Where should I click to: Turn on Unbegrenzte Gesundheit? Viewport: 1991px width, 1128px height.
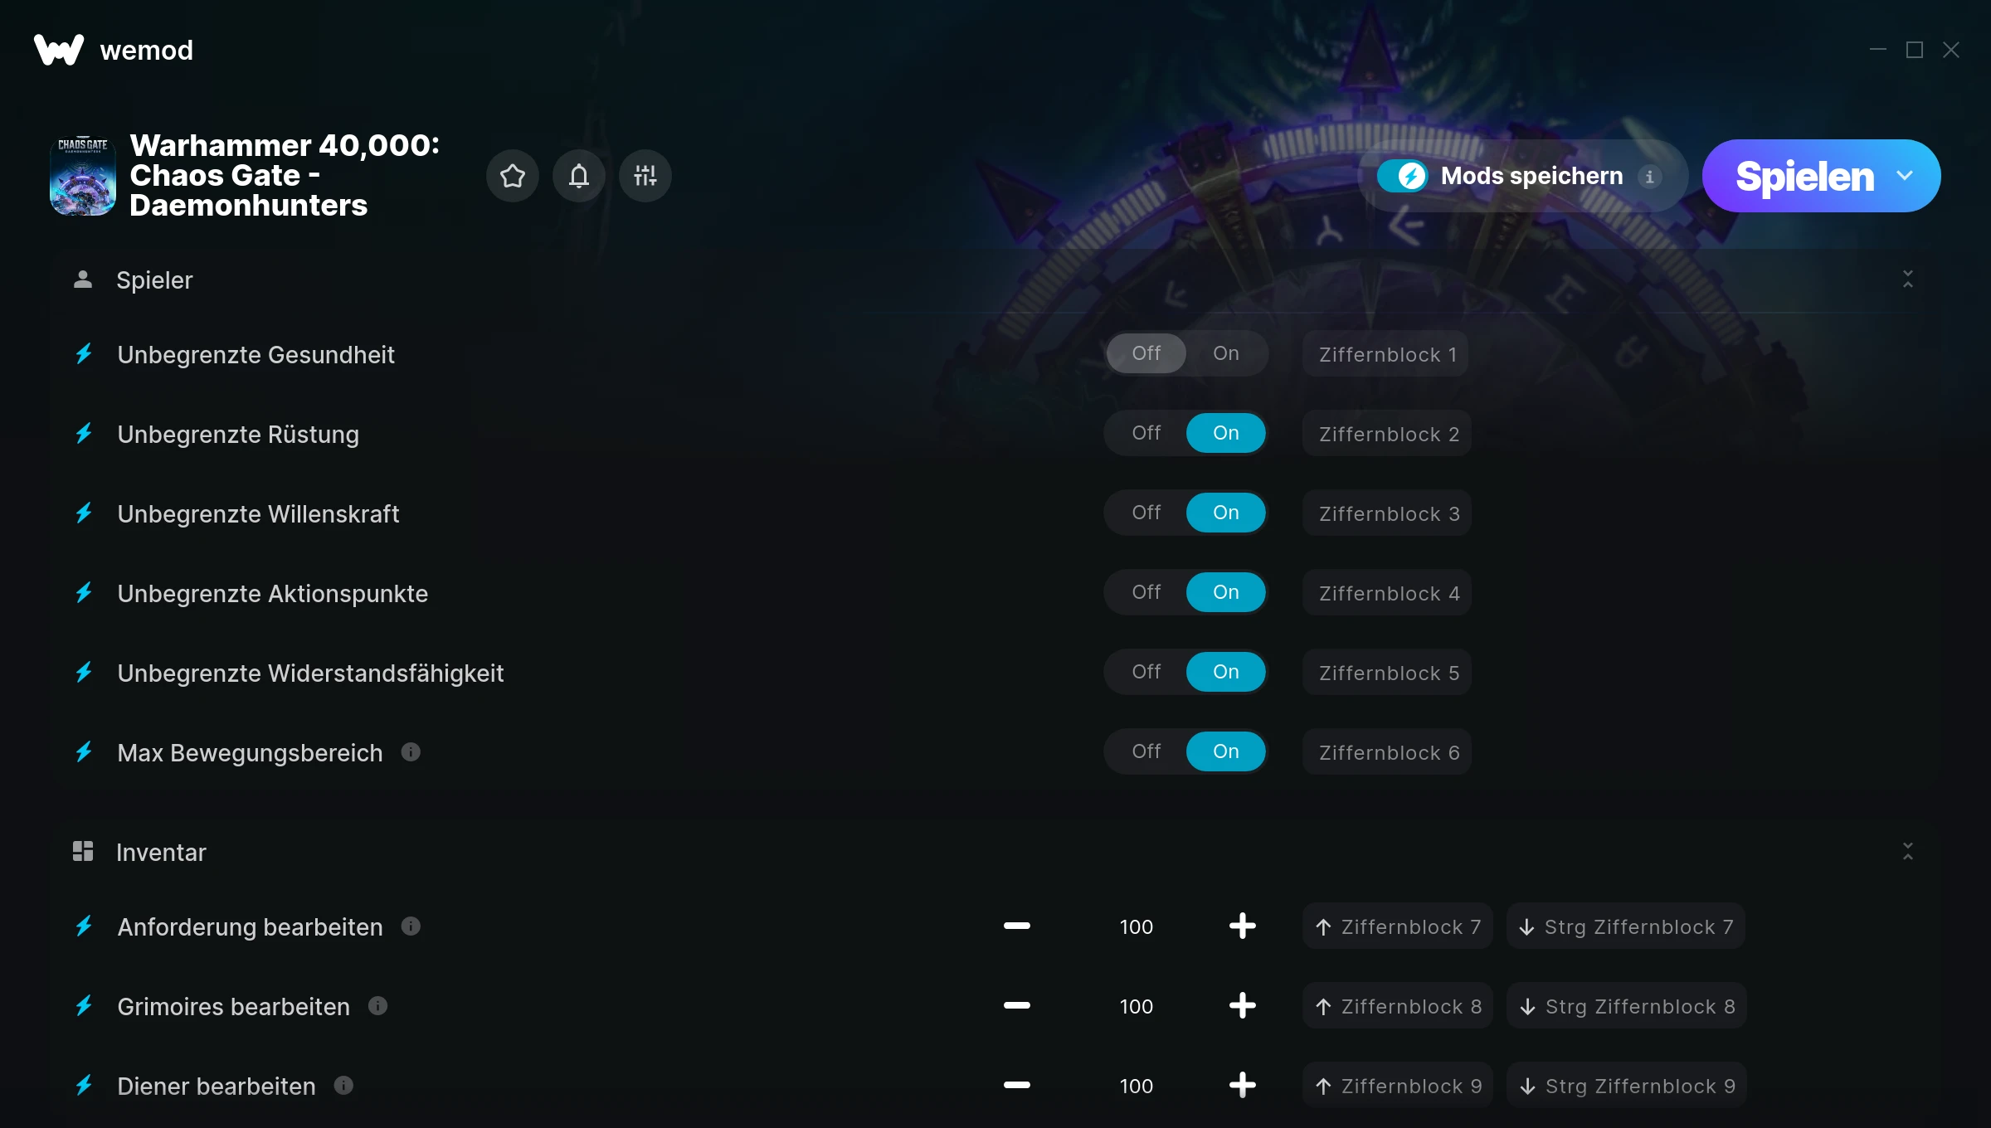pyautogui.click(x=1225, y=353)
